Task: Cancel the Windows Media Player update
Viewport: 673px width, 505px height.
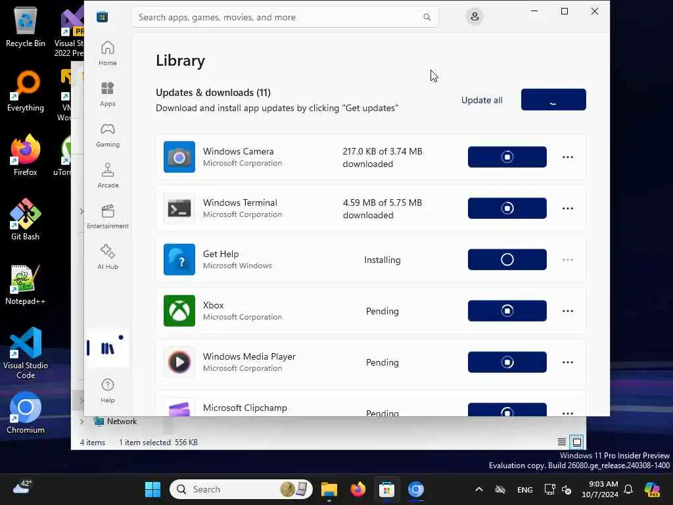Action: 507,362
